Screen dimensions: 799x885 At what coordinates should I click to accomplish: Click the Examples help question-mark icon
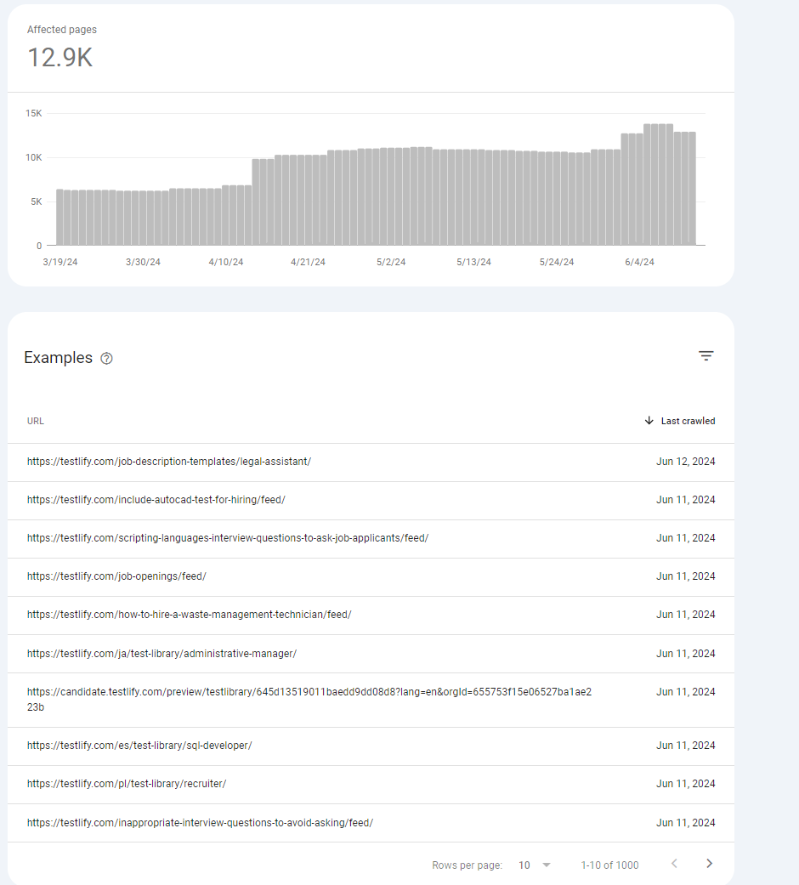click(106, 359)
